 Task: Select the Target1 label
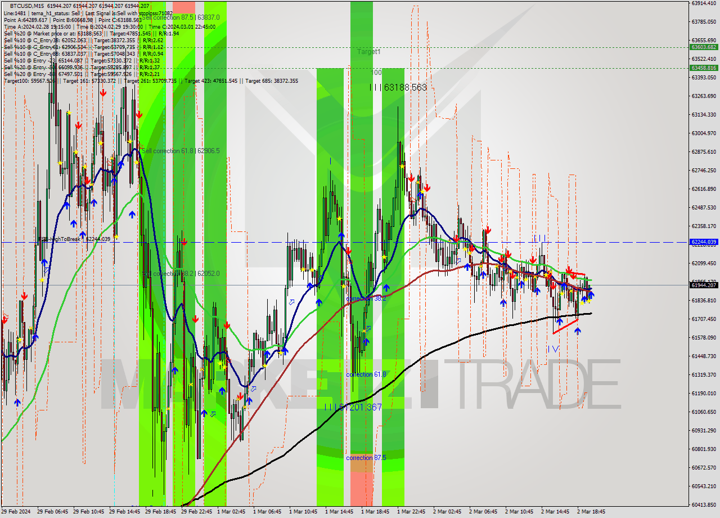369,52
